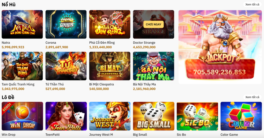The width and height of the screenshot is (264, 138).
Task: Click the Natra jackpot amount 5,998,099,923
Action: [x=13, y=47]
